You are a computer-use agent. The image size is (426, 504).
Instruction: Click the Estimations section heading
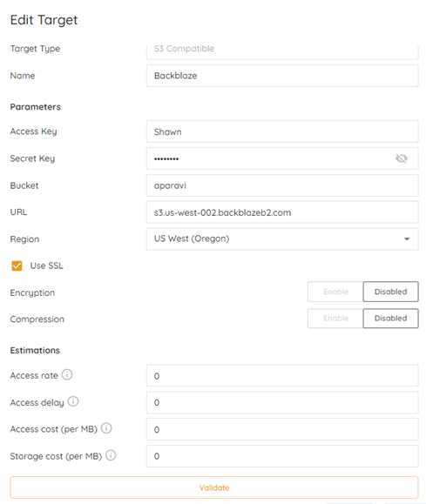tap(35, 350)
